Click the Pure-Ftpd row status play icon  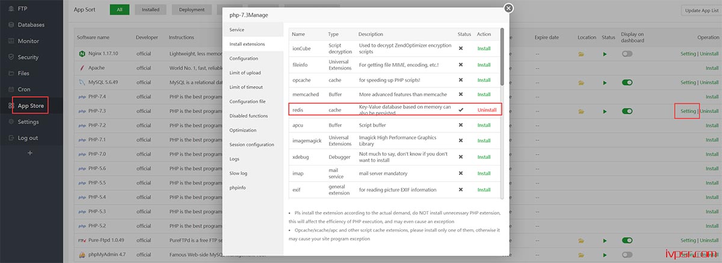pos(605,241)
